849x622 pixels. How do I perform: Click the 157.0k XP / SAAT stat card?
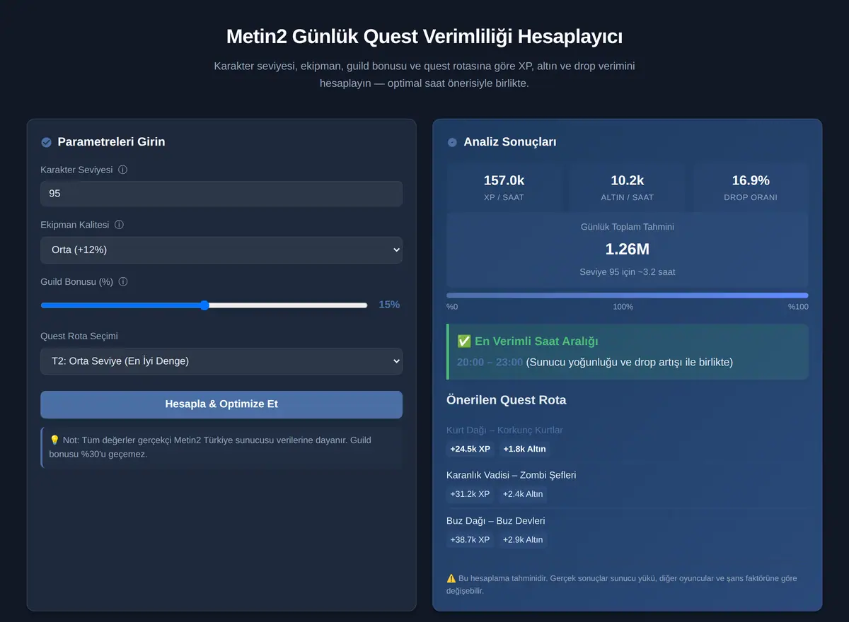pos(504,187)
